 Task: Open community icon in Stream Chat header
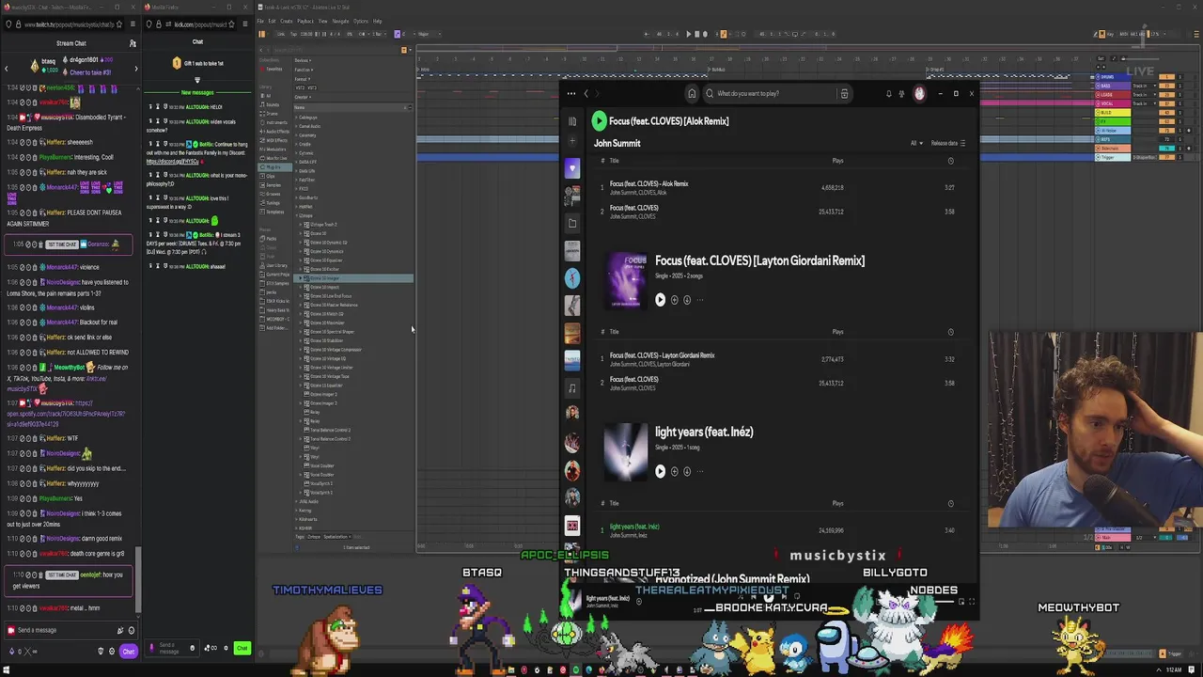pos(133,43)
